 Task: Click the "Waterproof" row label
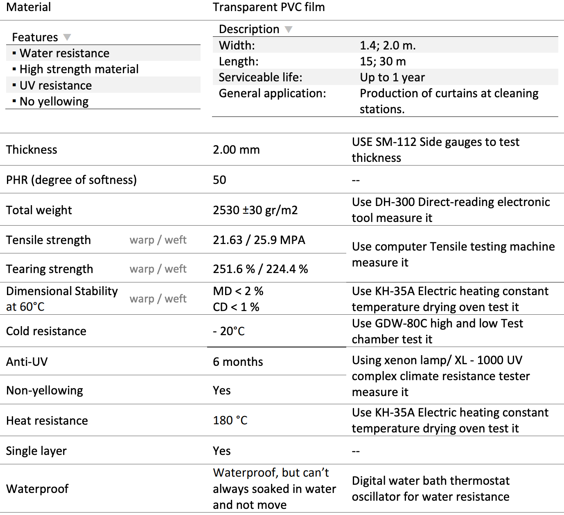(x=37, y=489)
